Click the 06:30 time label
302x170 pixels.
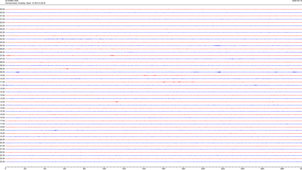click(2, 52)
